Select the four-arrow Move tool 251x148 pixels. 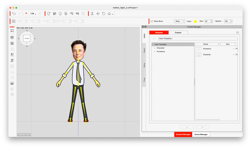click(x=98, y=14)
